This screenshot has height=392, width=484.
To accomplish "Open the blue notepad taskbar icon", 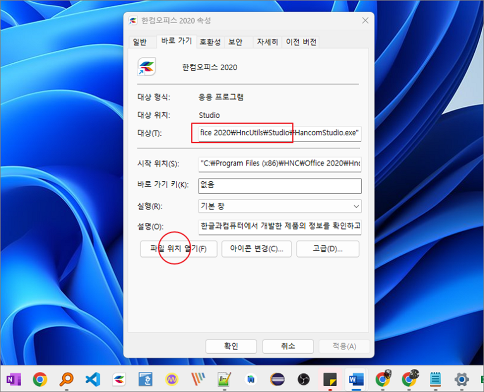I will point(436,379).
